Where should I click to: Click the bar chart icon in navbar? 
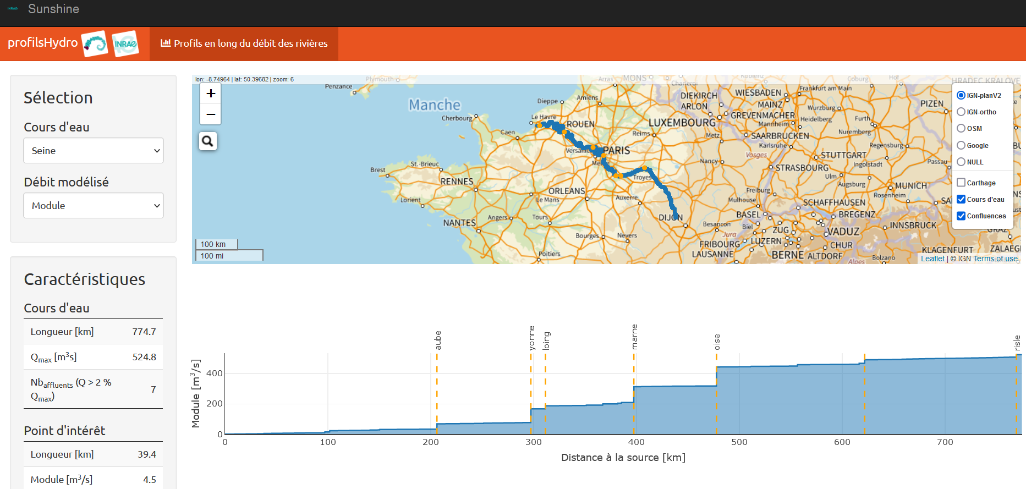coord(165,43)
